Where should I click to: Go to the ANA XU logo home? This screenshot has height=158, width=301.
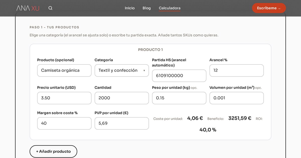point(28,8)
